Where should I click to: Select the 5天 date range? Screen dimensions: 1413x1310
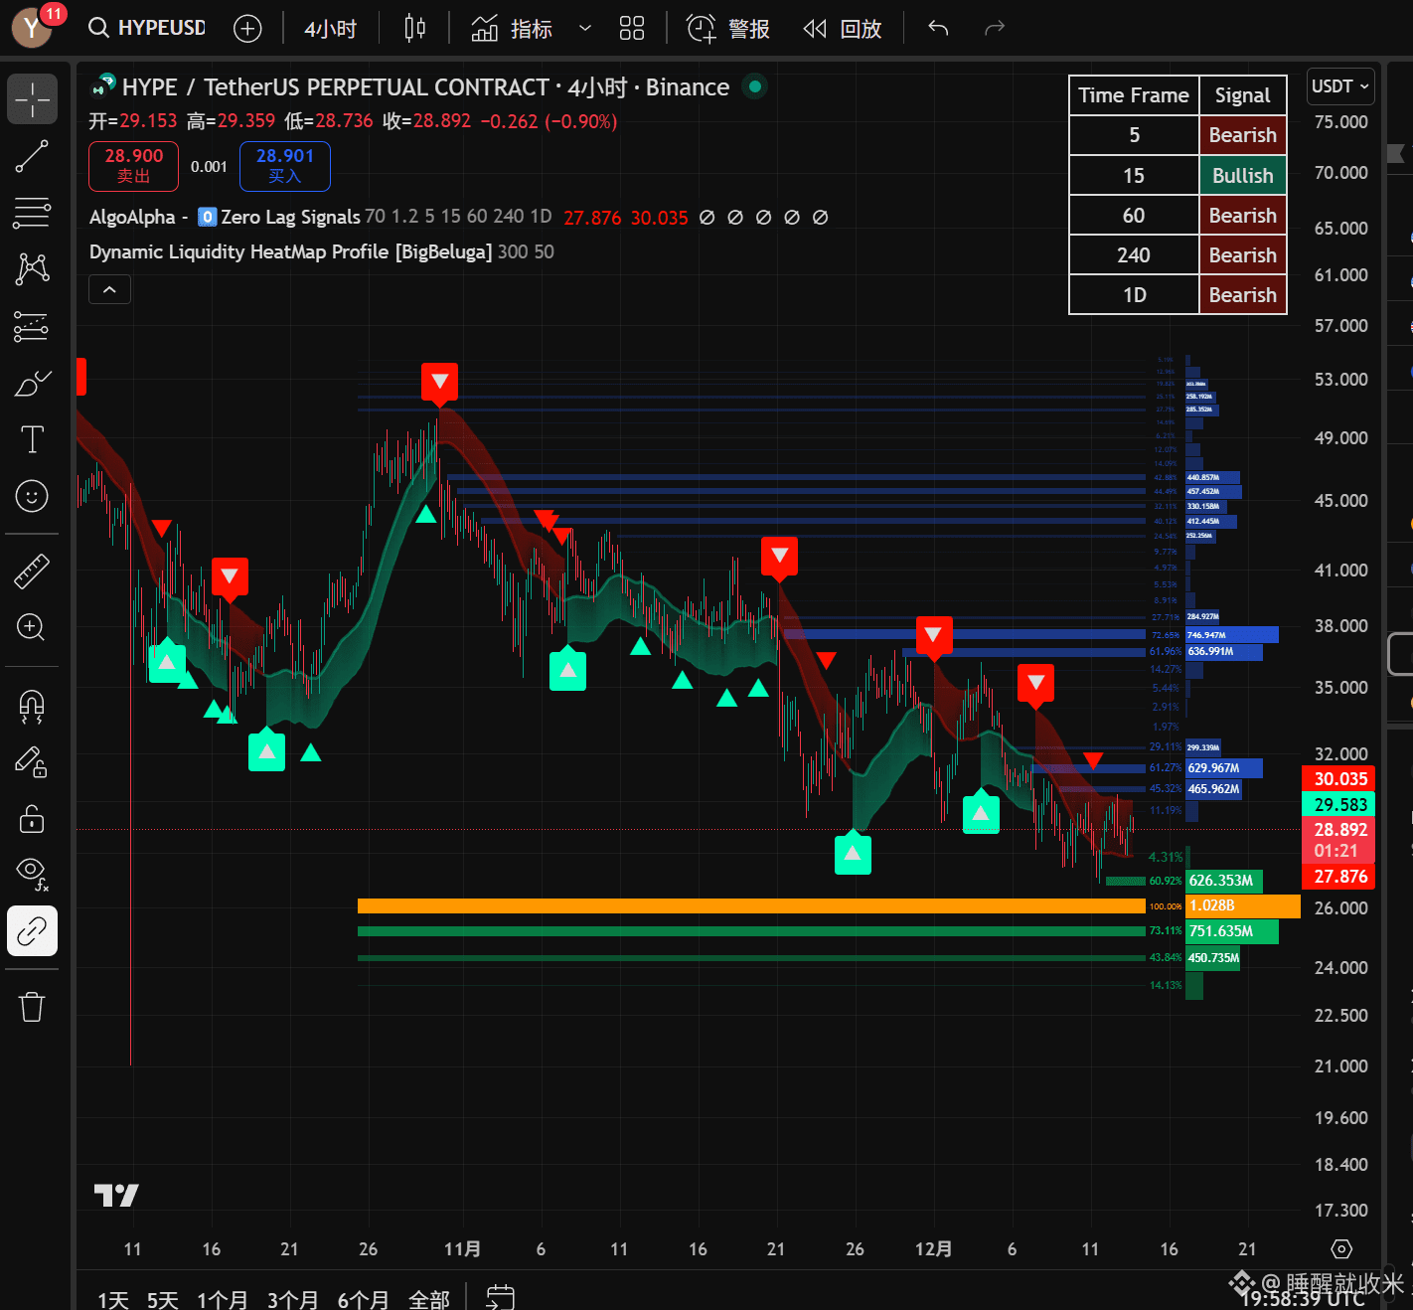[163, 1299]
